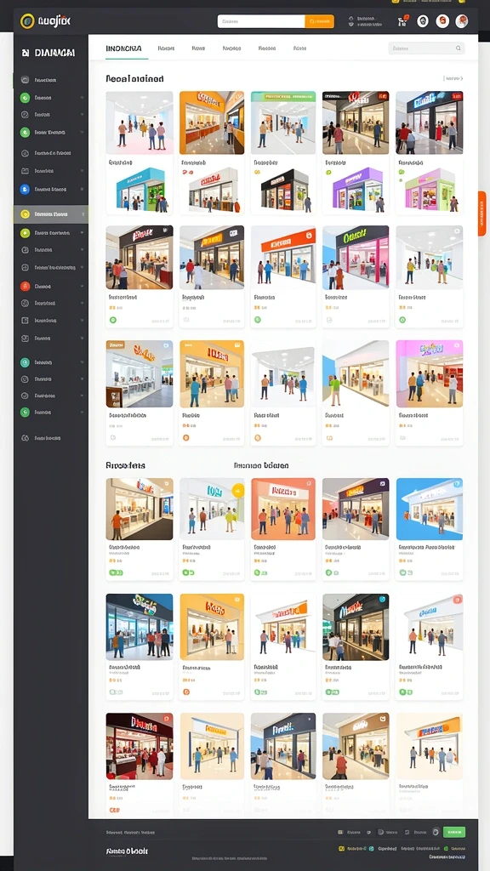
Task: Click the orange vertical side tab at right edge
Action: pyautogui.click(x=481, y=213)
